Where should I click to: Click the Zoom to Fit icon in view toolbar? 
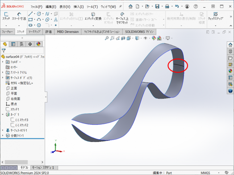click(107, 38)
